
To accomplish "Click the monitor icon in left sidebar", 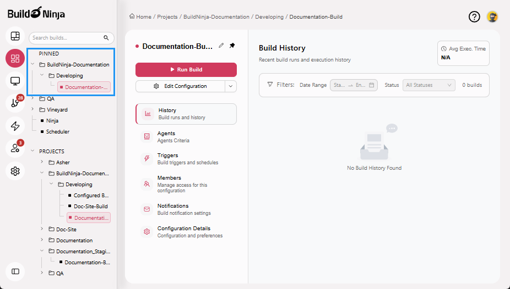I will [15, 81].
